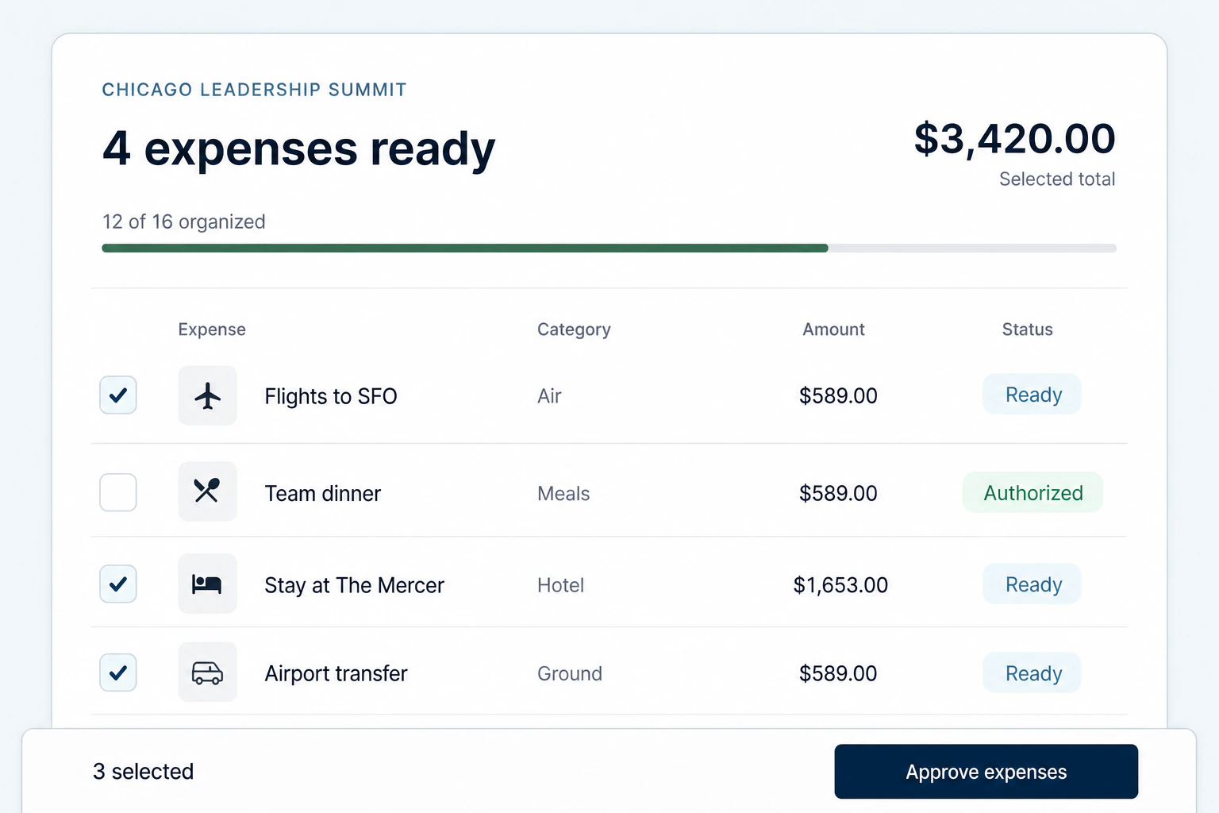Uncheck the Stay at The Mercer checkbox
The height and width of the screenshot is (813, 1219).
[118, 584]
